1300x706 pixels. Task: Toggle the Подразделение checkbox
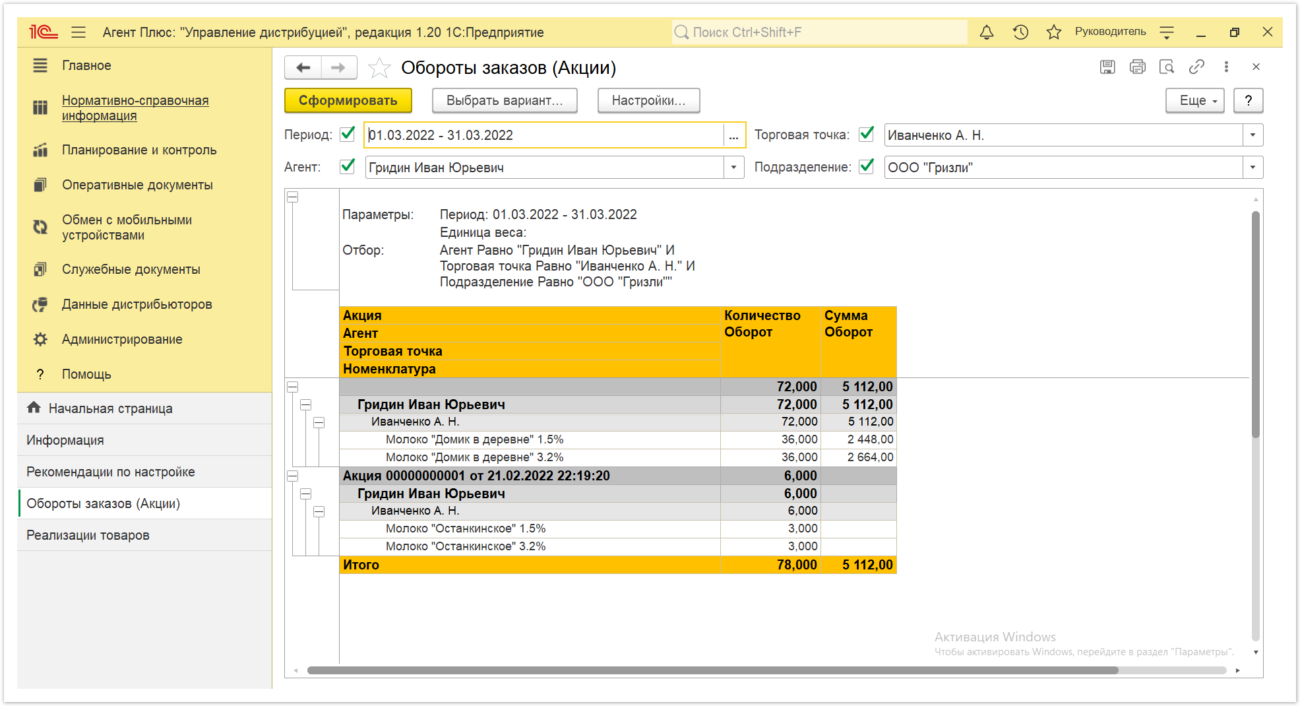(x=867, y=166)
